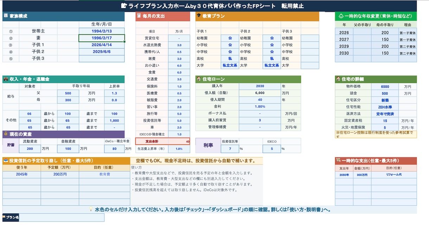Select the 金利 cell showing 1.00%
This screenshot has height=225, width=429.
(260, 107)
